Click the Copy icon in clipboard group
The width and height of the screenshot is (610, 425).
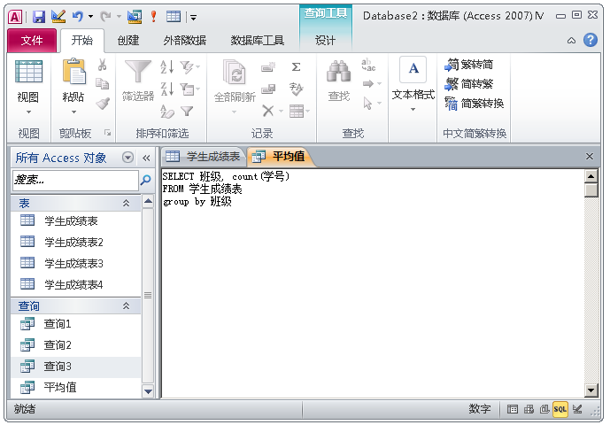click(x=103, y=83)
